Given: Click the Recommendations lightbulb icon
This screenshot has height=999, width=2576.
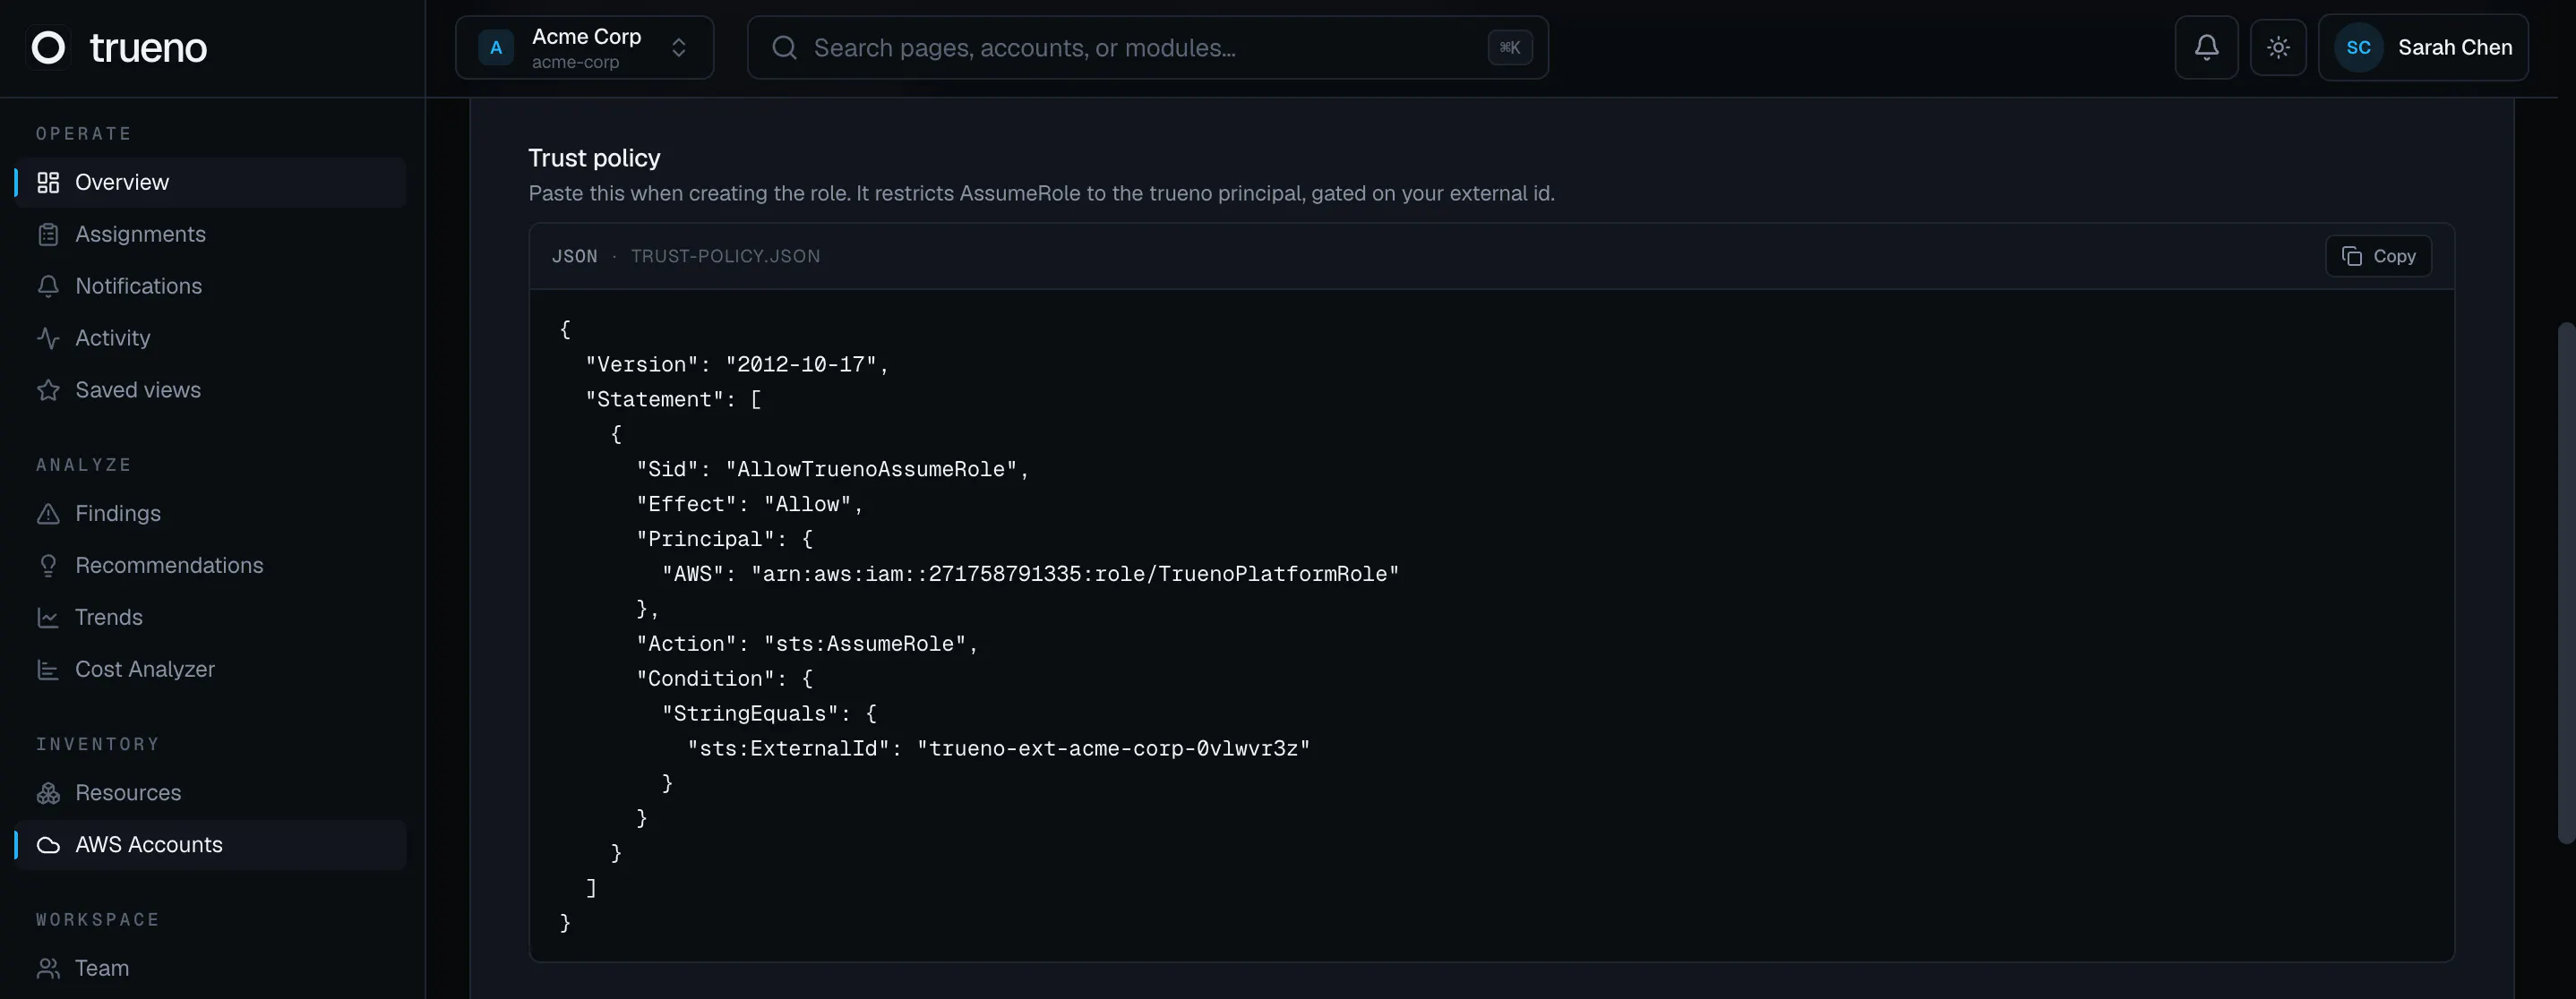Looking at the screenshot, I should 48,566.
